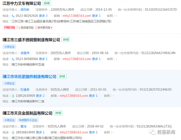Click email mhy1728@163.com of 江苏中力叉车
The height and width of the screenshot is (140, 181).
[77, 16]
